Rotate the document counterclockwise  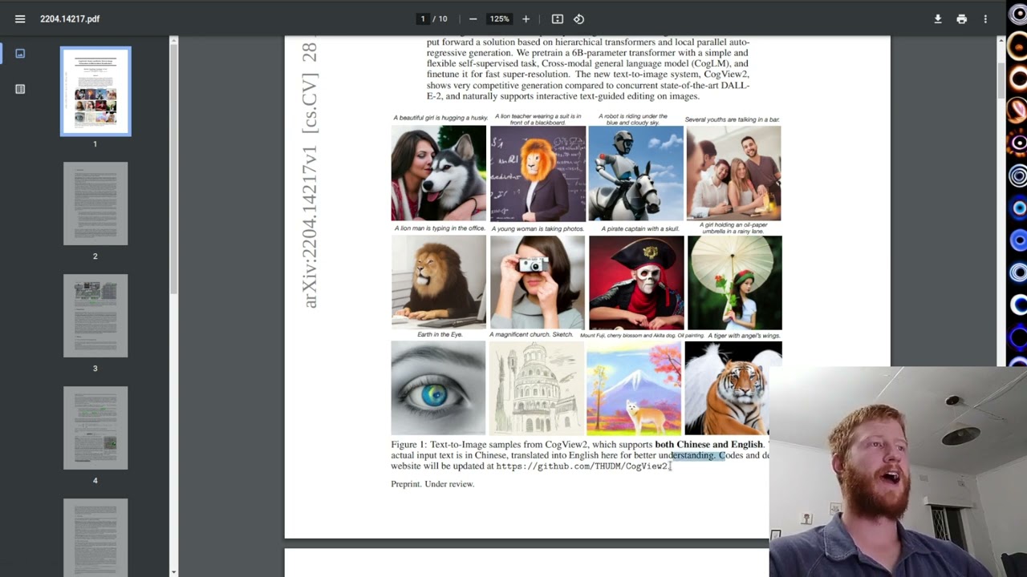578,19
